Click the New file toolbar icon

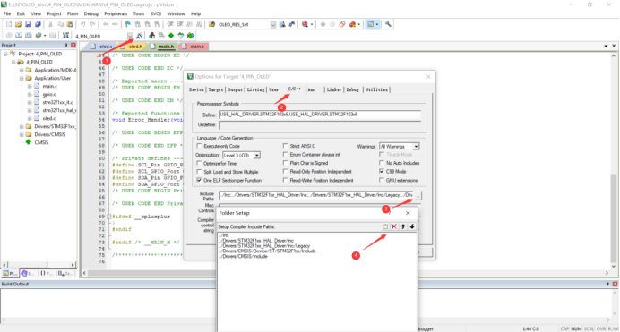point(9,24)
